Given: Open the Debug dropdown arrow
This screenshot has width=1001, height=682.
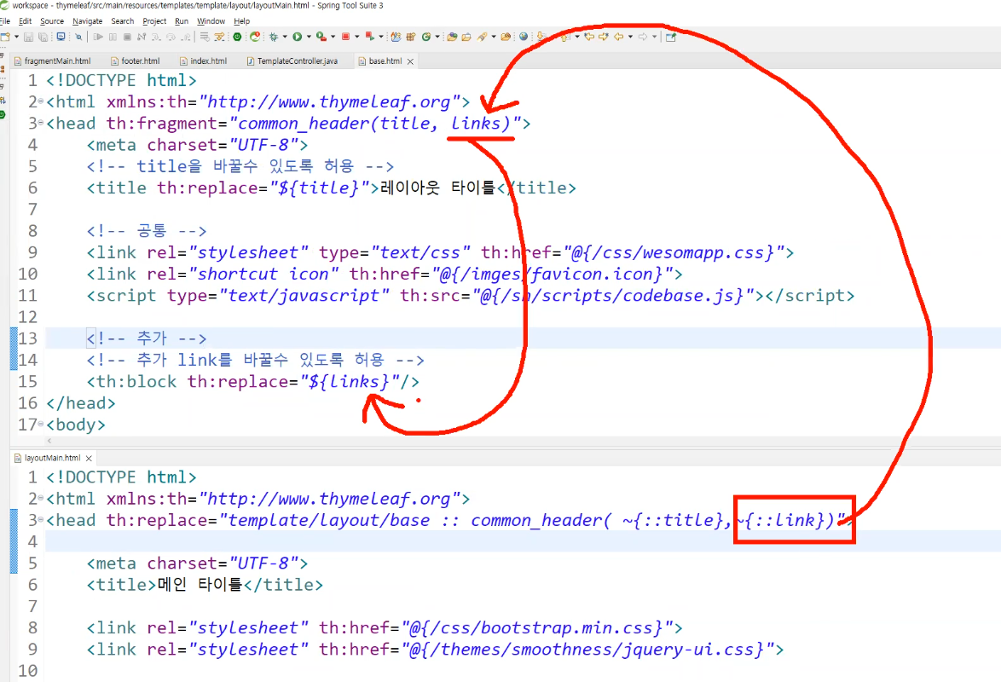Looking at the screenshot, I should (285, 37).
